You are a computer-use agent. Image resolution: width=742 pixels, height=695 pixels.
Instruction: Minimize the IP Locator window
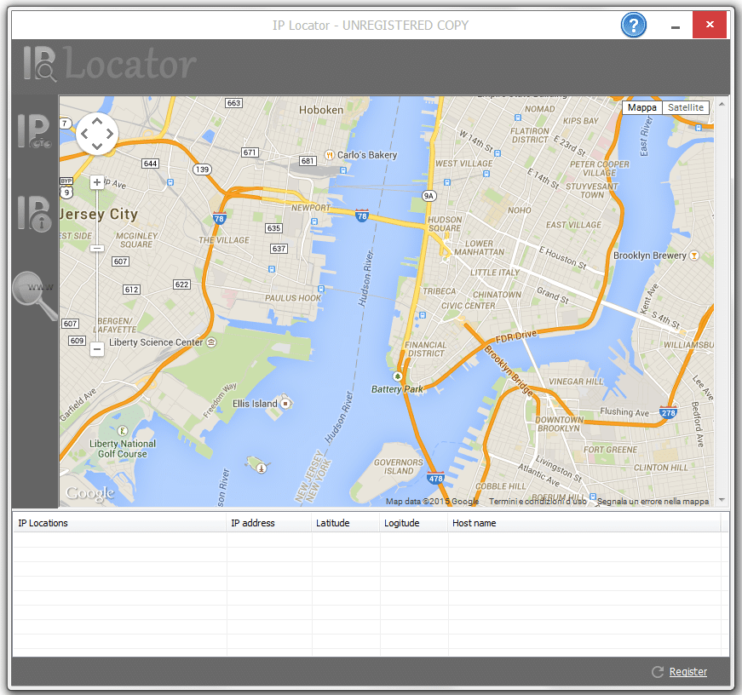pyautogui.click(x=676, y=26)
